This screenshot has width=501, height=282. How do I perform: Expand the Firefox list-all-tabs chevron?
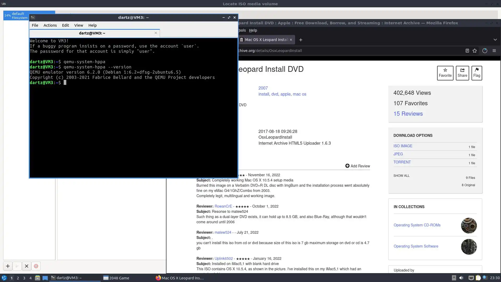495,40
